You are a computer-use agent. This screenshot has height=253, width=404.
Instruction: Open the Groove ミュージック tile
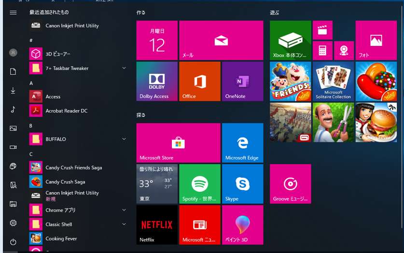click(x=291, y=184)
